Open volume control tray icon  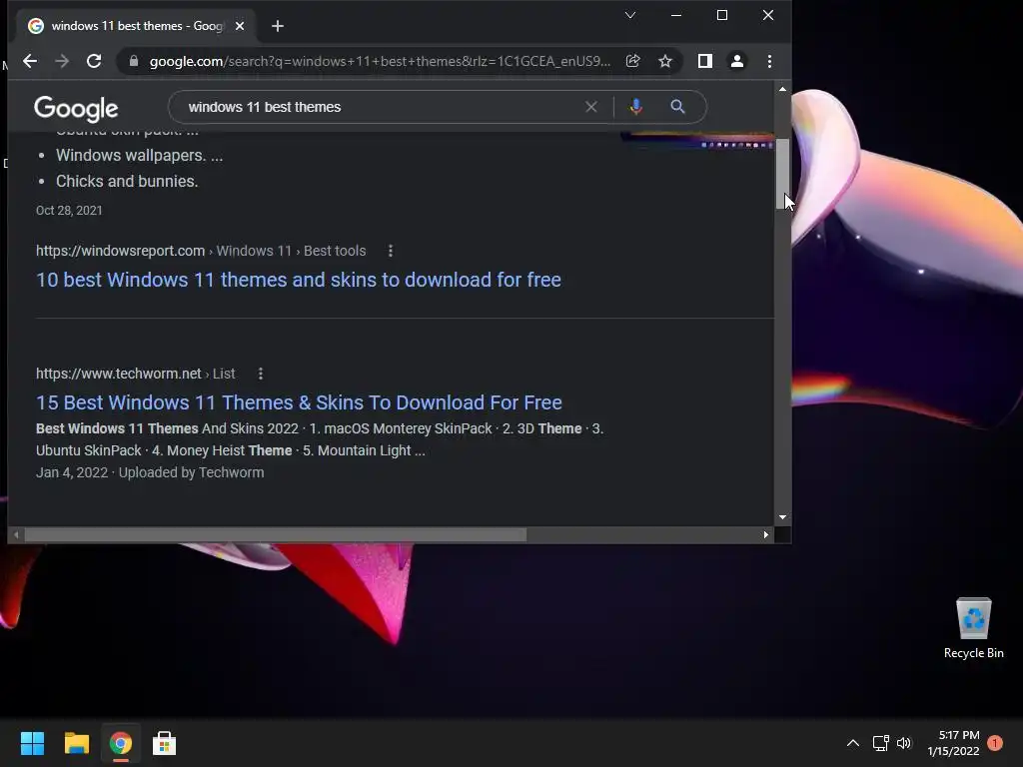[x=903, y=743]
